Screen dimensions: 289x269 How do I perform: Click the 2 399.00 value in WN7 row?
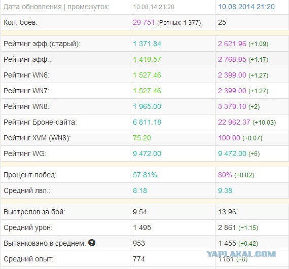coord(232,91)
